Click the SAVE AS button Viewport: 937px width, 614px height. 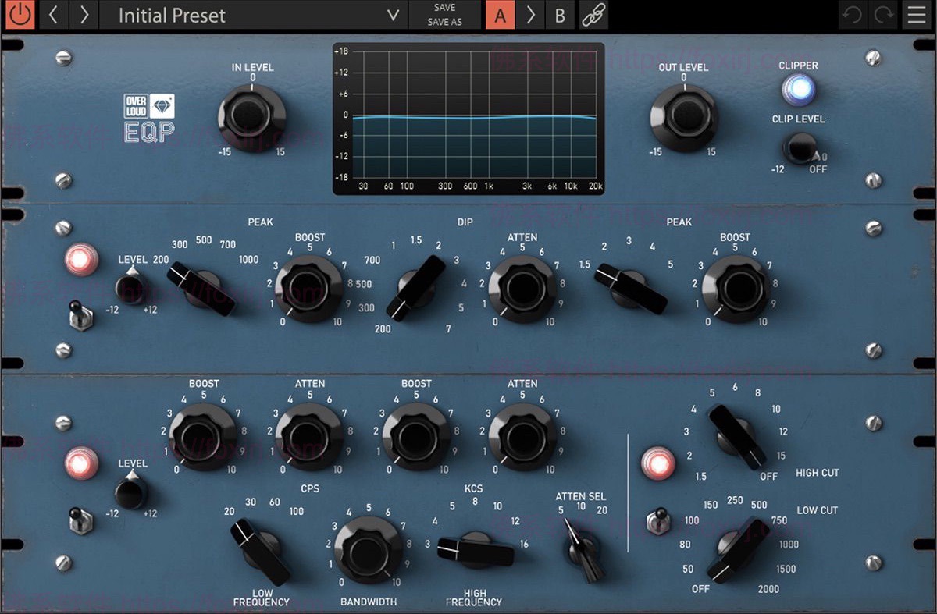coord(444,22)
